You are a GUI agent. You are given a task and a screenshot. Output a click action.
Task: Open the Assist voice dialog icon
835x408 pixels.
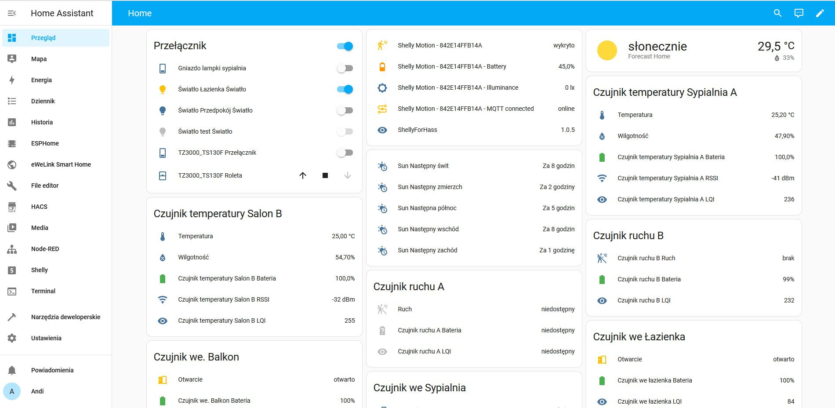pos(799,13)
